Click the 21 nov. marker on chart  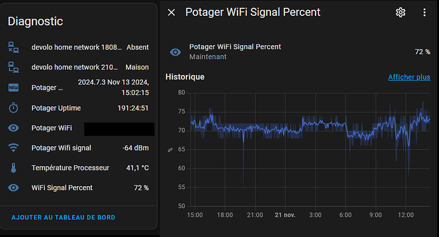(x=285, y=215)
